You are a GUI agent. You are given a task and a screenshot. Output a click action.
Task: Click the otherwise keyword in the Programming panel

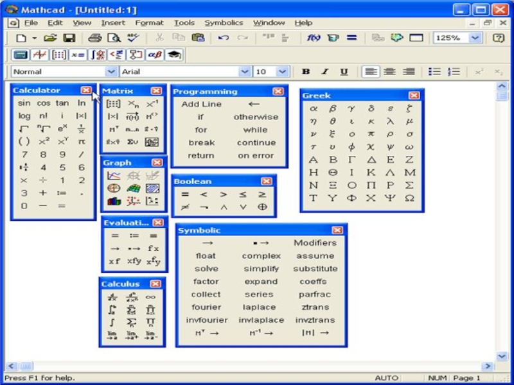click(256, 117)
